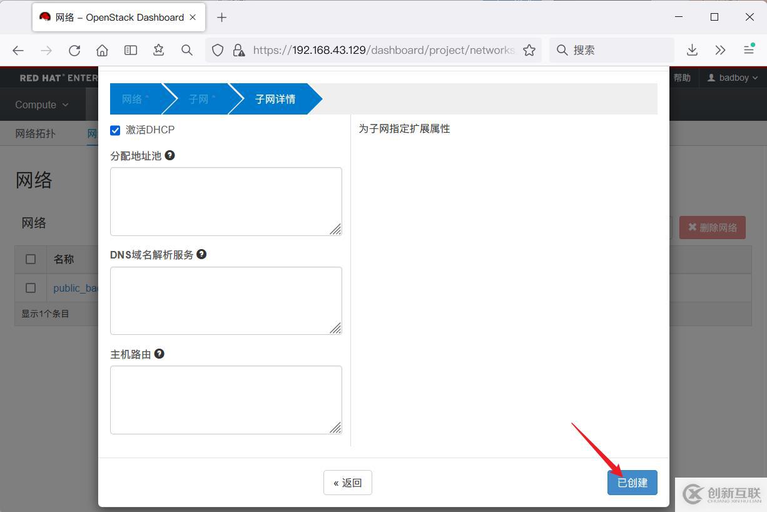The height and width of the screenshot is (512, 767).
Task: Bookmark this page with the star icon
Action: click(x=529, y=50)
